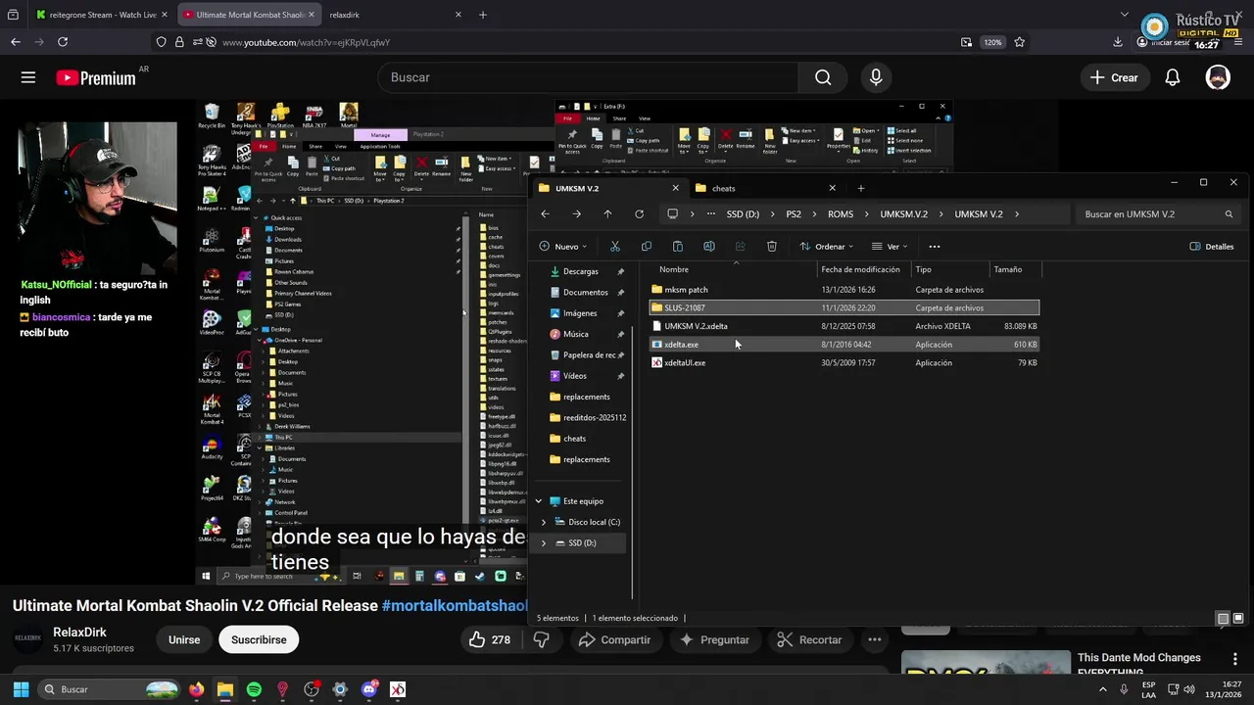Screen dimensions: 1254x705
Task: Switch Explorer to large thumbnails view in the status bar
Action: (x=1238, y=619)
